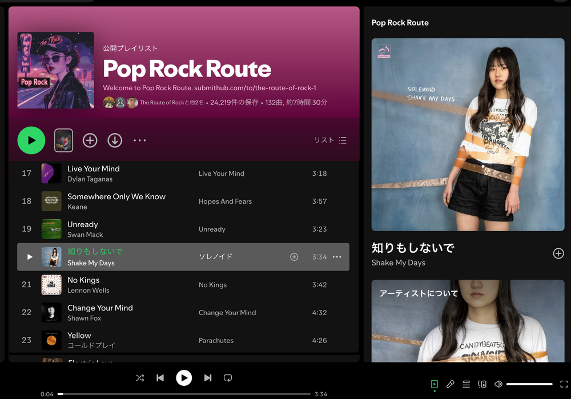Adjust the volume slider
This screenshot has height=399, width=571.
pos(529,384)
